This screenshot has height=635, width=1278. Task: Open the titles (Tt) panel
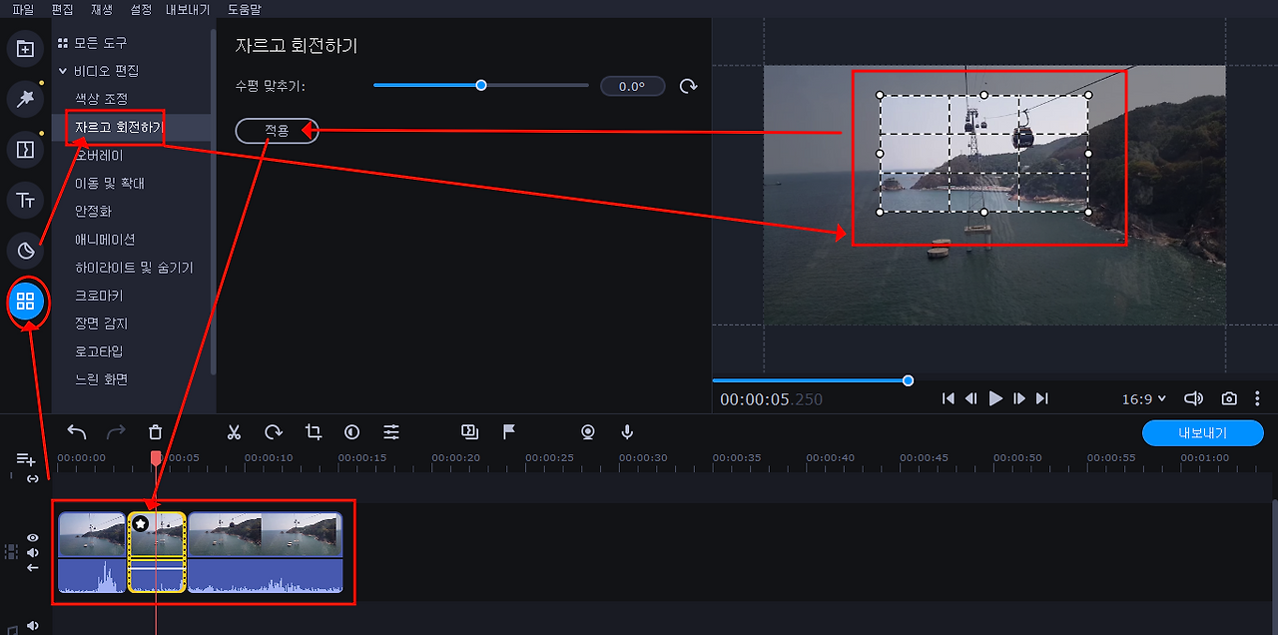coord(26,200)
